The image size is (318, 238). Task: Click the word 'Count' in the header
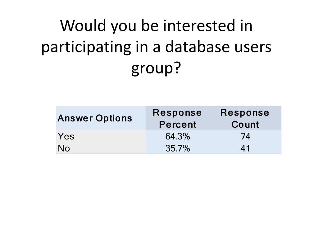click(245, 125)
